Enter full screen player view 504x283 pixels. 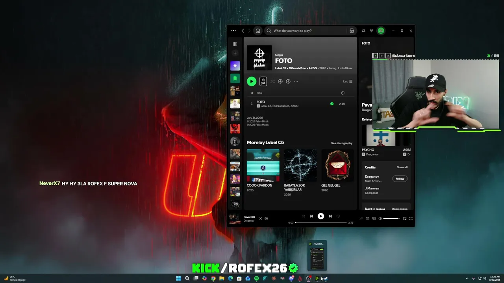pyautogui.click(x=411, y=219)
